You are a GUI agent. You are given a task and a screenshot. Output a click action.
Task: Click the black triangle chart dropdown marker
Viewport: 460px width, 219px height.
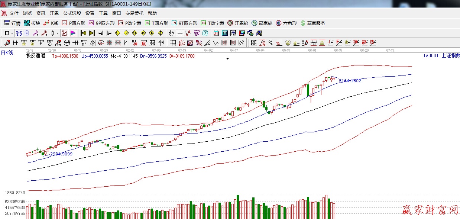pyautogui.click(x=227, y=59)
